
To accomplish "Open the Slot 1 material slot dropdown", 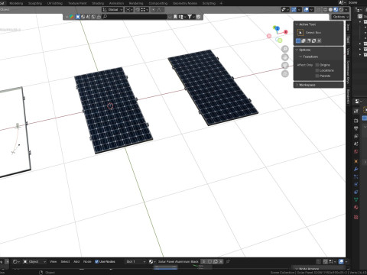I will [135, 261].
